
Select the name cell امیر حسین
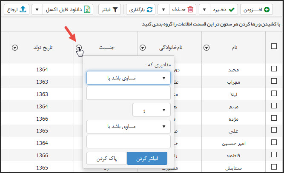[234, 144]
